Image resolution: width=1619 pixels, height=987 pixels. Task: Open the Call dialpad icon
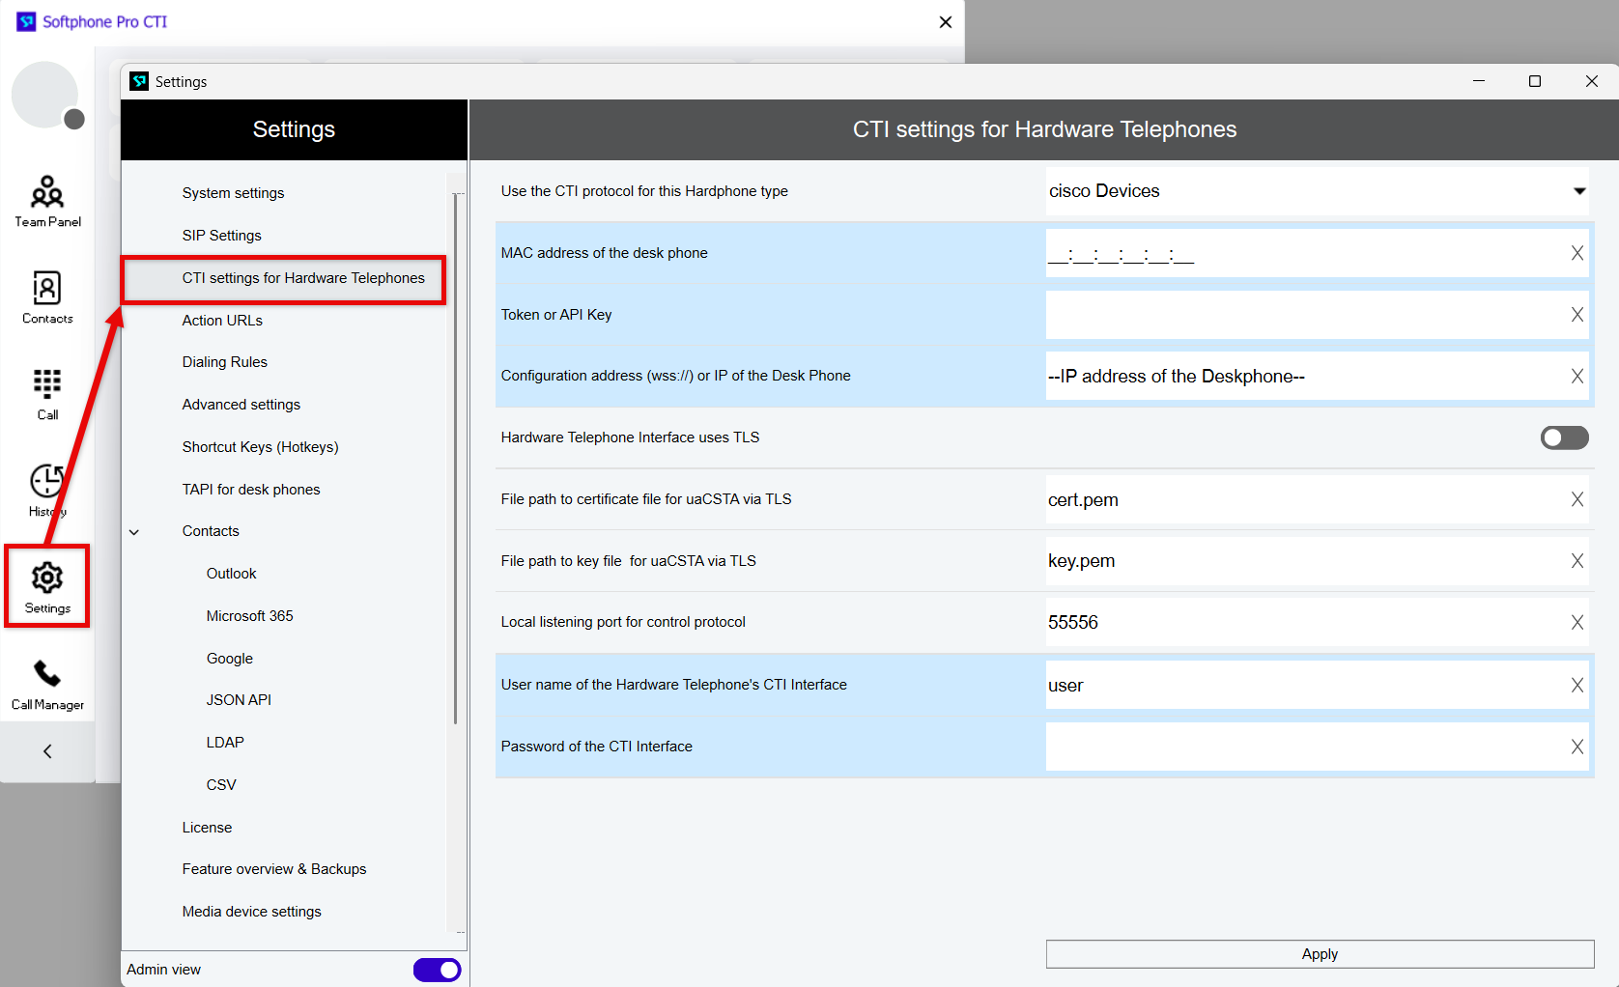[x=47, y=394]
